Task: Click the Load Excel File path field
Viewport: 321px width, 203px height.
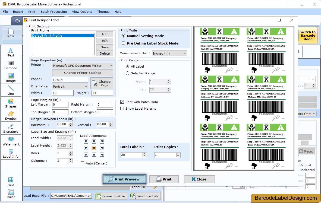Action: (x=71, y=196)
